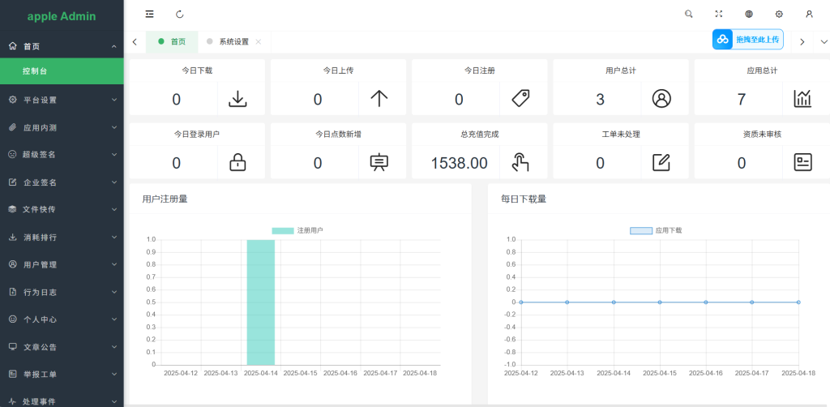Toggle 注册用户 legend series in registration chart
Viewport: 830px width, 407px height.
click(x=297, y=231)
